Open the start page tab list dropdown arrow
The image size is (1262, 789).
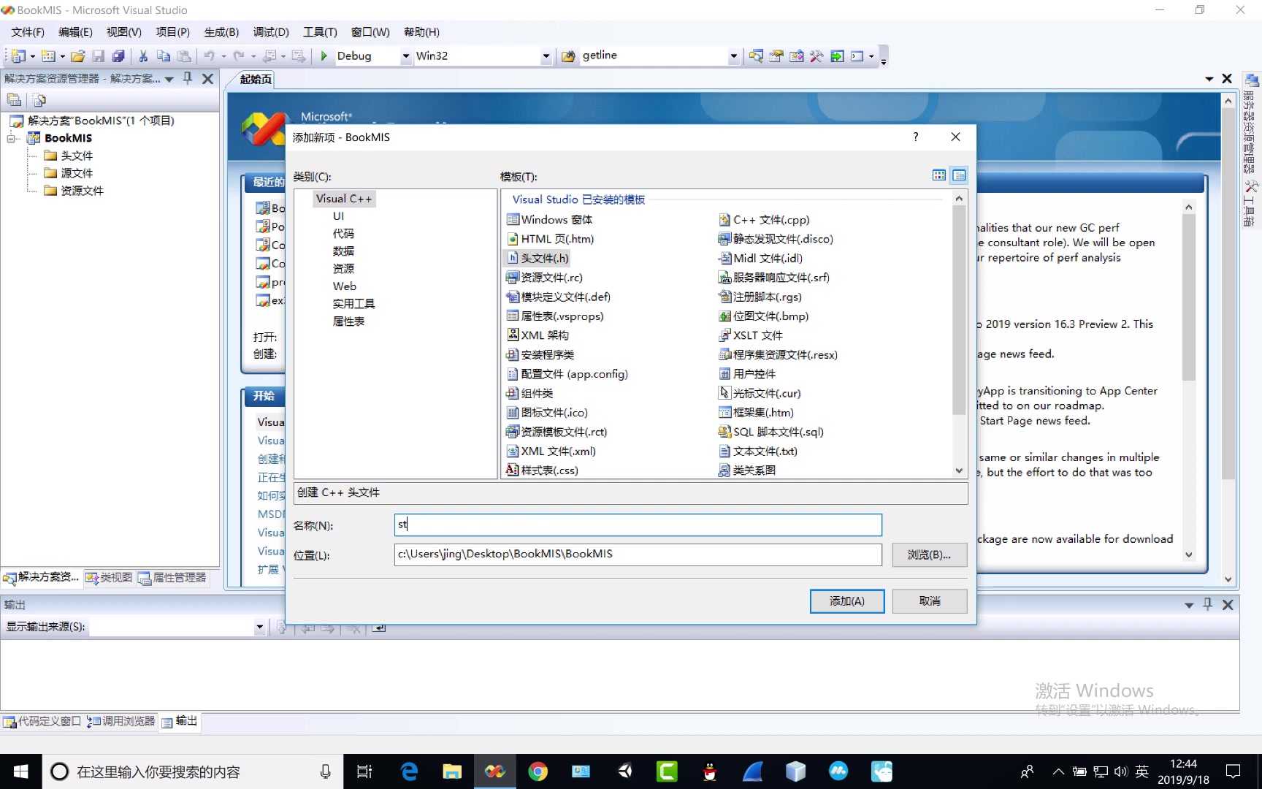[x=1209, y=79]
